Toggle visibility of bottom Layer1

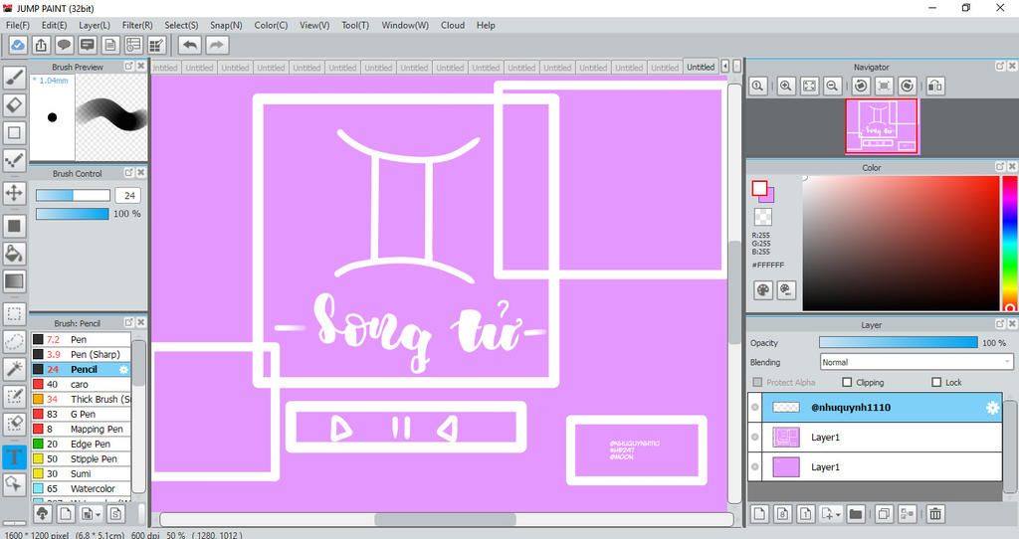pos(755,467)
